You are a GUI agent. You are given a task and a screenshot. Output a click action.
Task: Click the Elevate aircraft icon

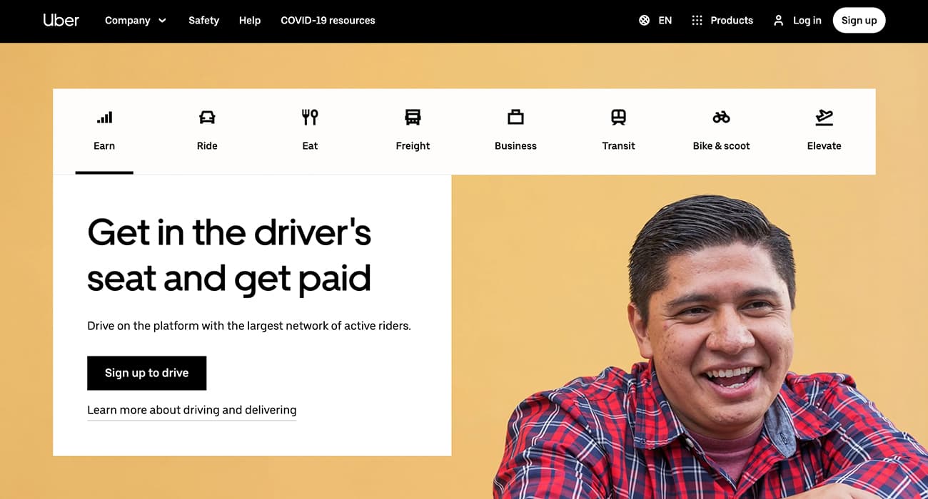824,116
